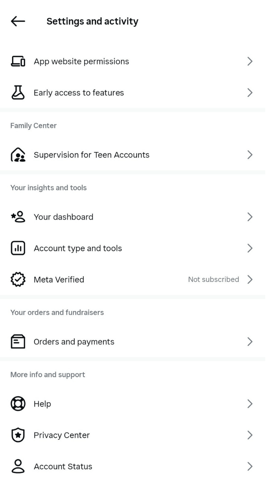Click the App website permissions device icon

pos(18,62)
